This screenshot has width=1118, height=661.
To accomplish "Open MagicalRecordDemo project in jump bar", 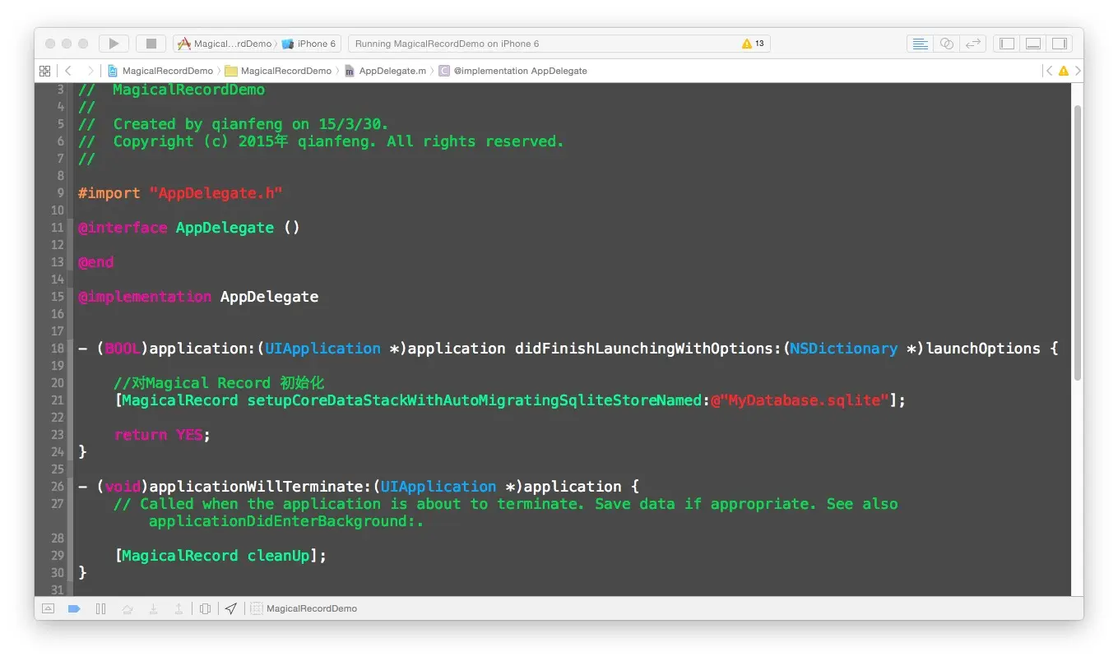I will [160, 71].
